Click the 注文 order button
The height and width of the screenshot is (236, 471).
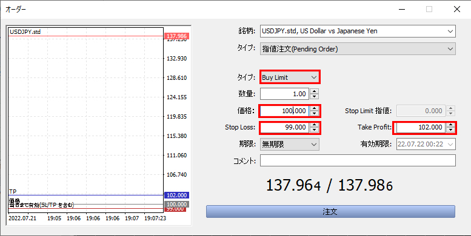point(330,211)
